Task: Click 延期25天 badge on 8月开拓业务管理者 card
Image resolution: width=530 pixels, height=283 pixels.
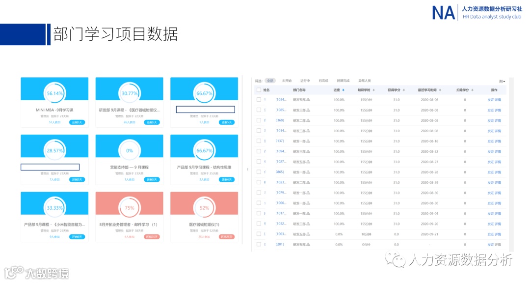Action: tap(152, 237)
